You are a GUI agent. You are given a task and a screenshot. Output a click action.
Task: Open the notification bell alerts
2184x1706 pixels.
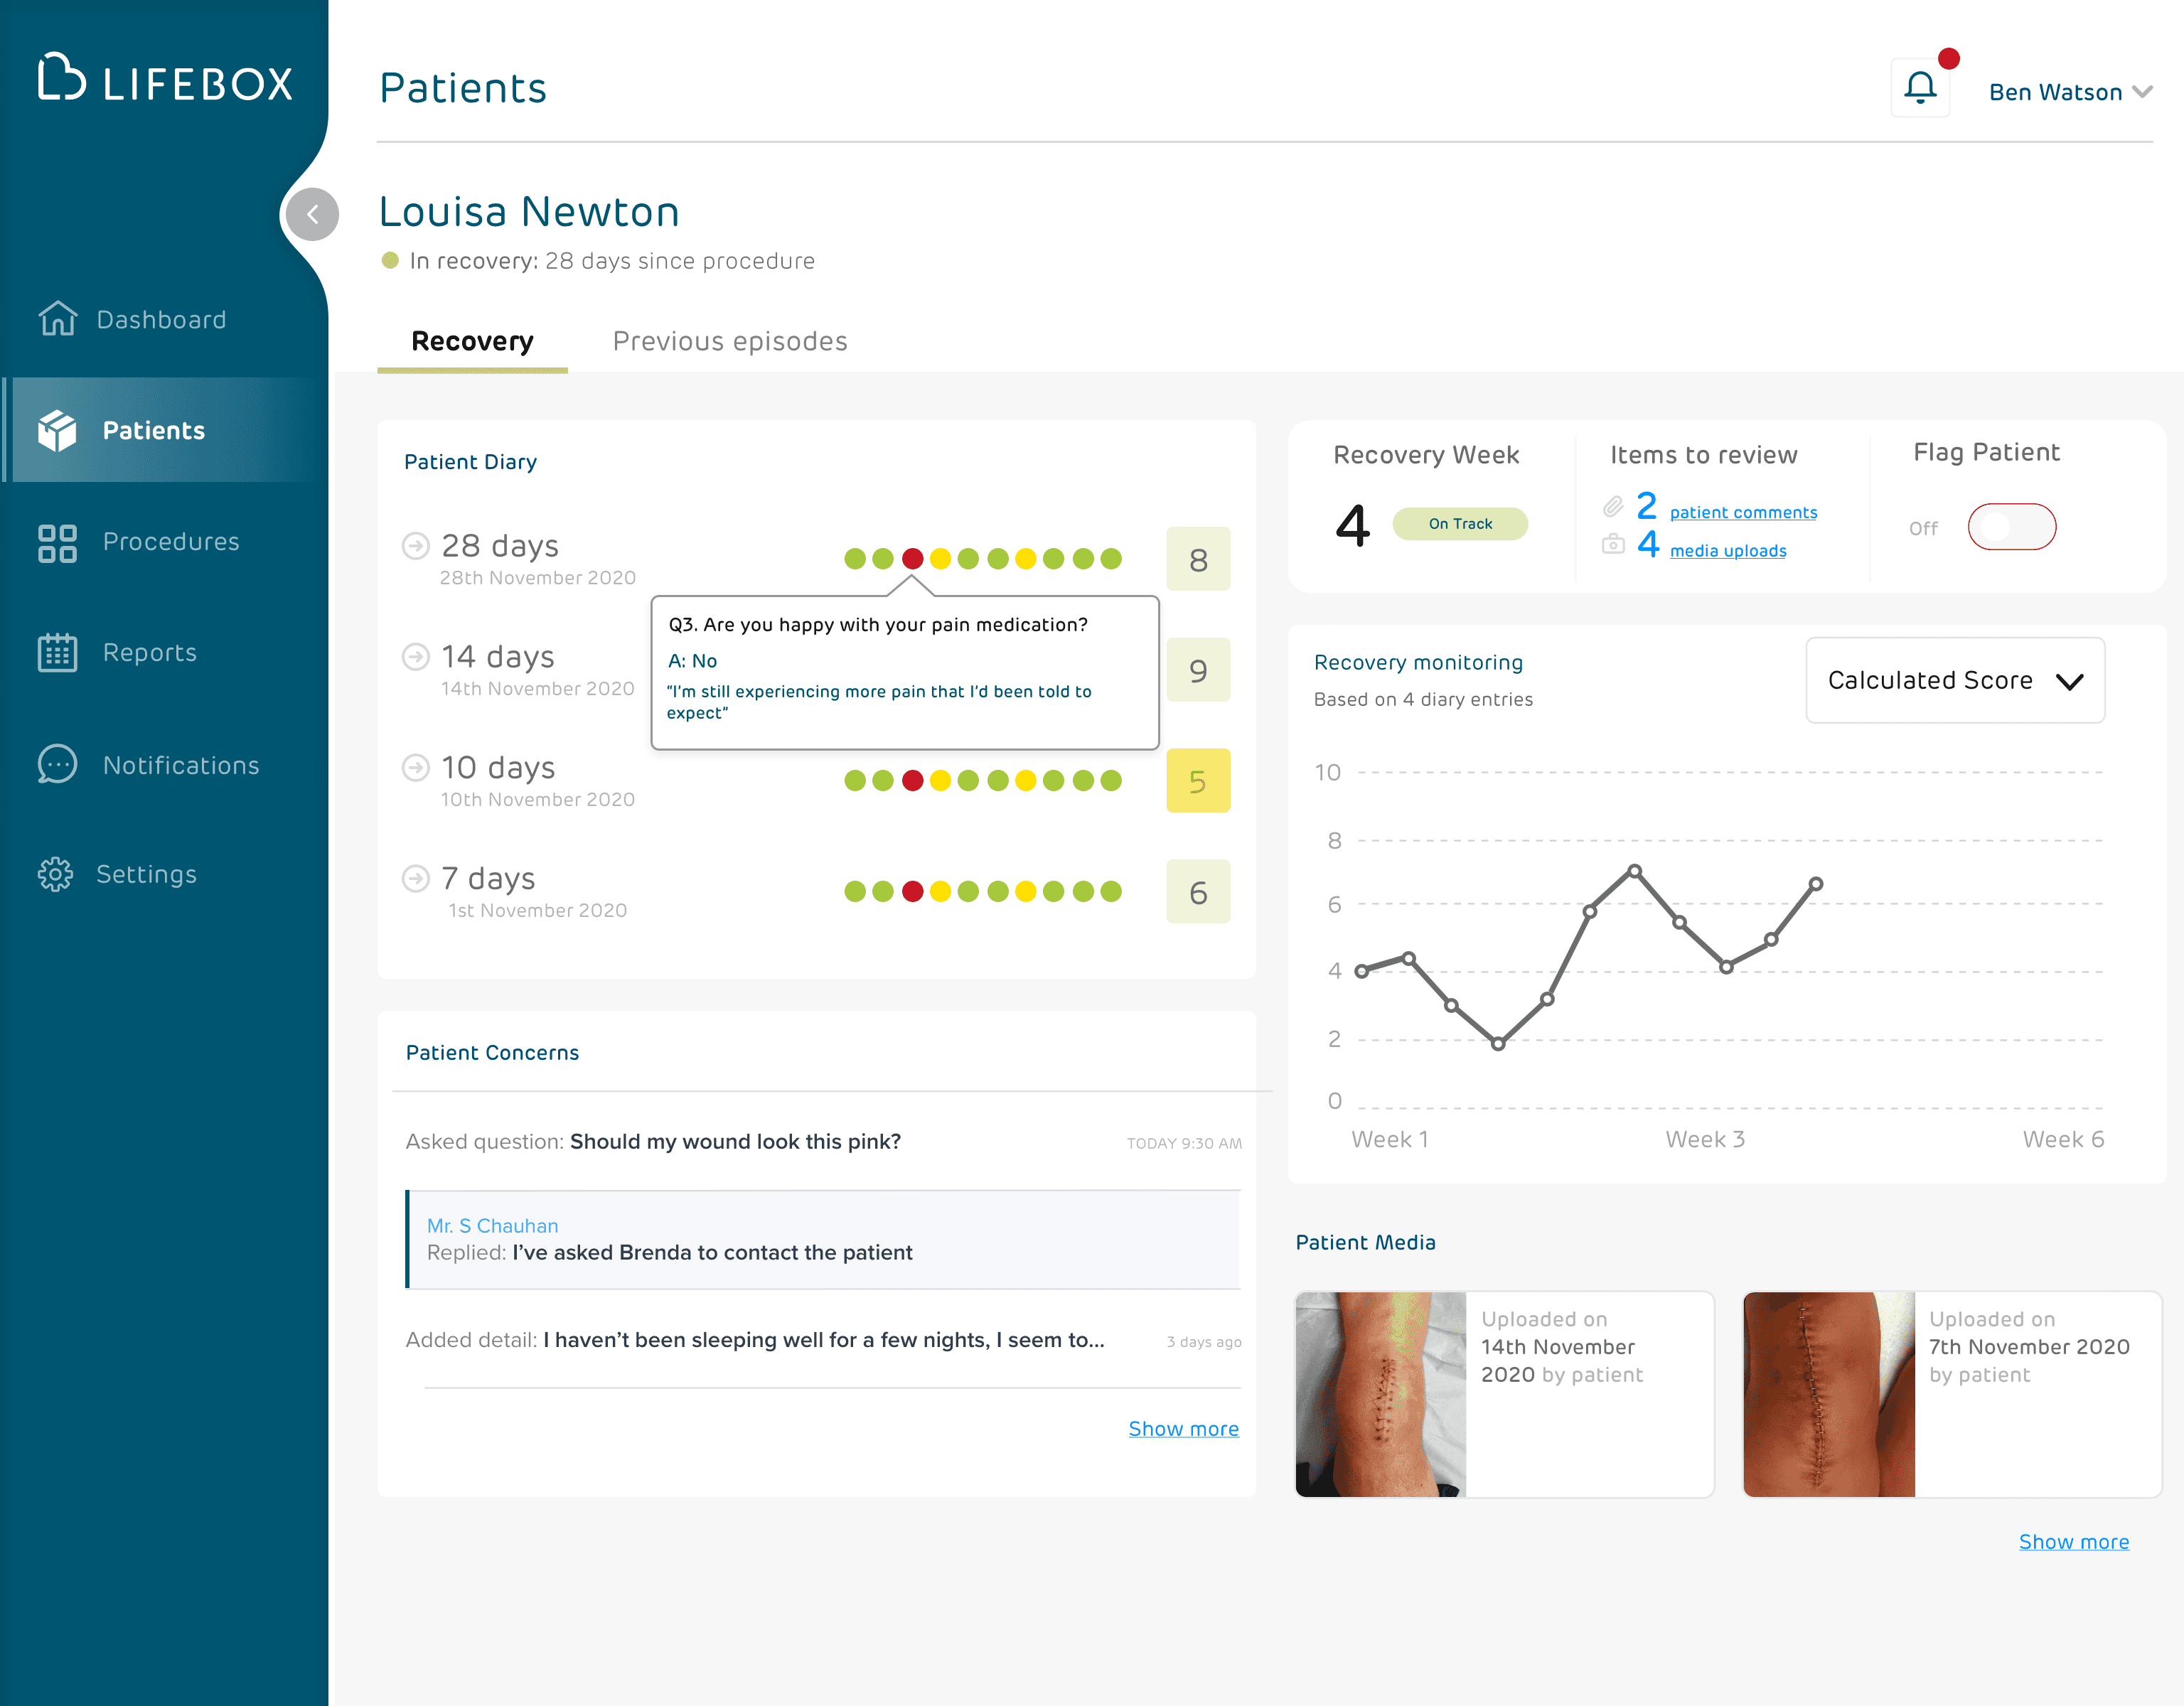(1920, 88)
